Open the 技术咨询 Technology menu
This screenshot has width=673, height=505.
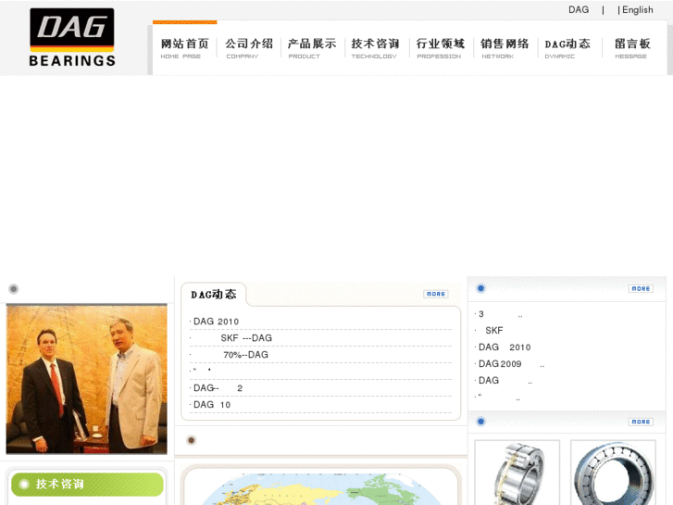click(x=375, y=48)
